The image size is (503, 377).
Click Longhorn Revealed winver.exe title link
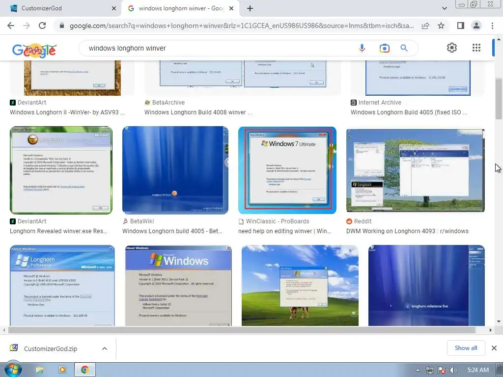[58, 231]
